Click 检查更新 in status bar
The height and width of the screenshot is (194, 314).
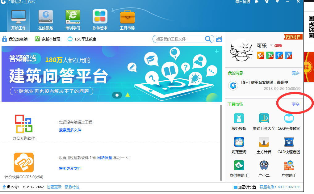(54, 187)
